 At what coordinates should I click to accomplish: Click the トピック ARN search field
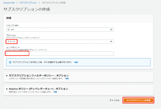tap(60, 30)
